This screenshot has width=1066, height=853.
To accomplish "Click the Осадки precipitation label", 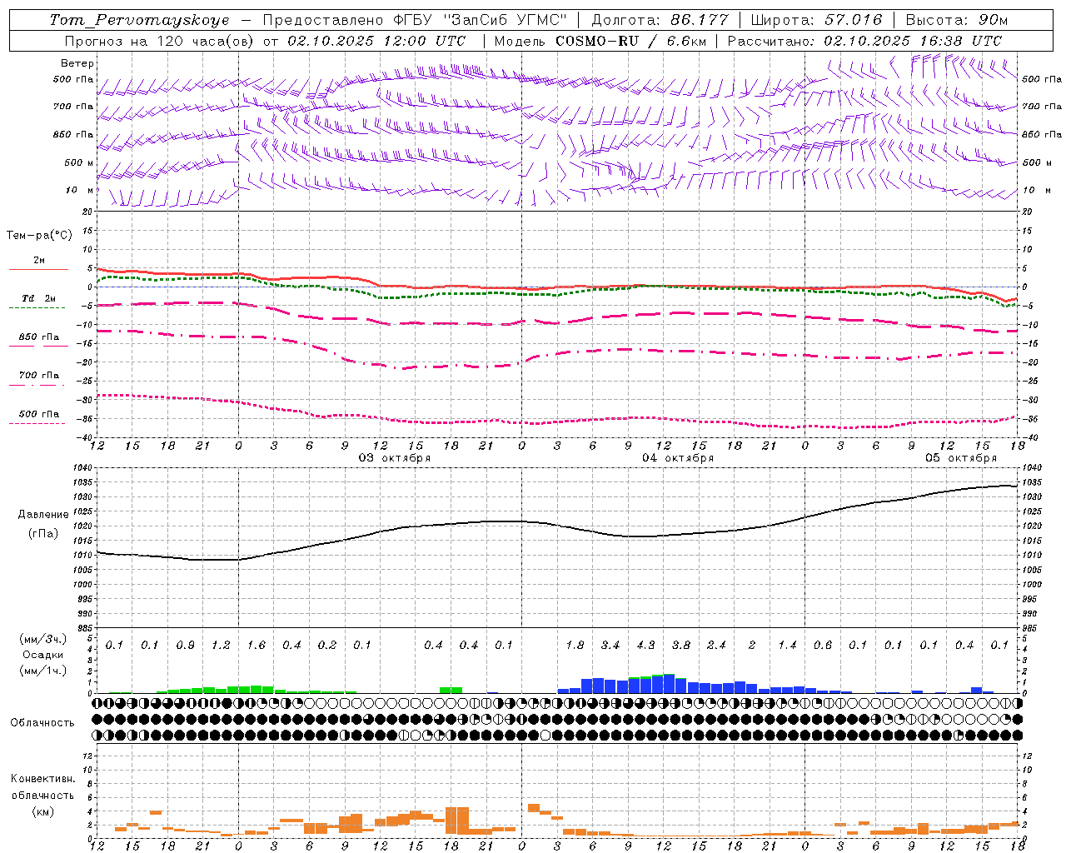I will [x=43, y=655].
